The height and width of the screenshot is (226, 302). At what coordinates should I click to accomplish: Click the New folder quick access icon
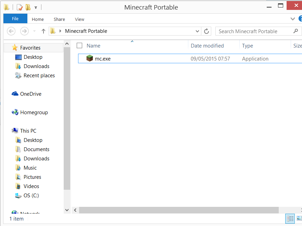(x=28, y=8)
